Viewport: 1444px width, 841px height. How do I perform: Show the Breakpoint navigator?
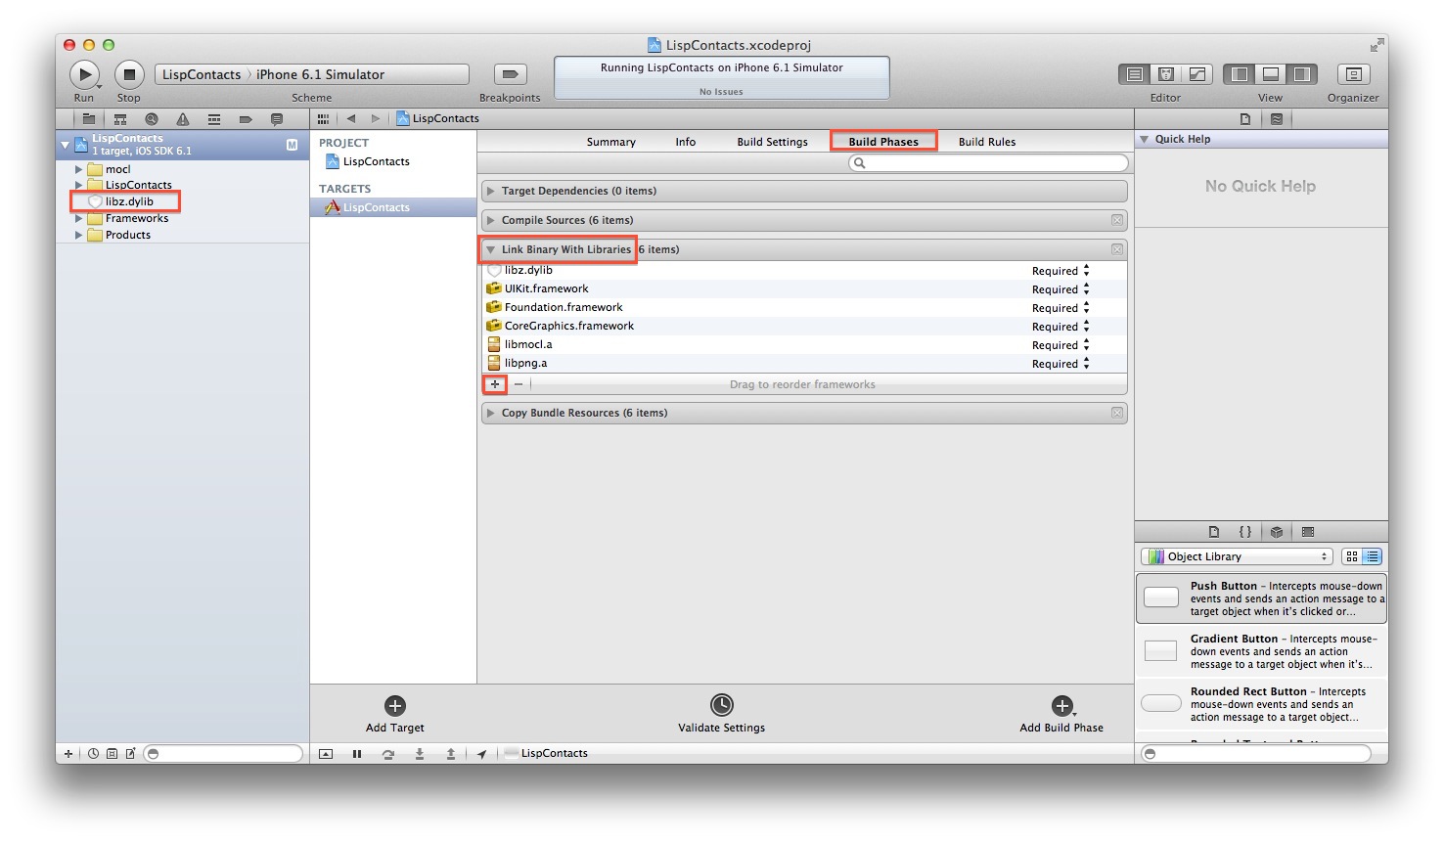(246, 119)
